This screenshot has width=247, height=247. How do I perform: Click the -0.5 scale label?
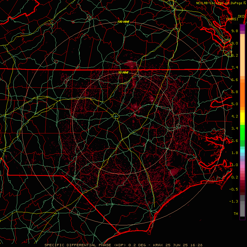(x=234, y=189)
